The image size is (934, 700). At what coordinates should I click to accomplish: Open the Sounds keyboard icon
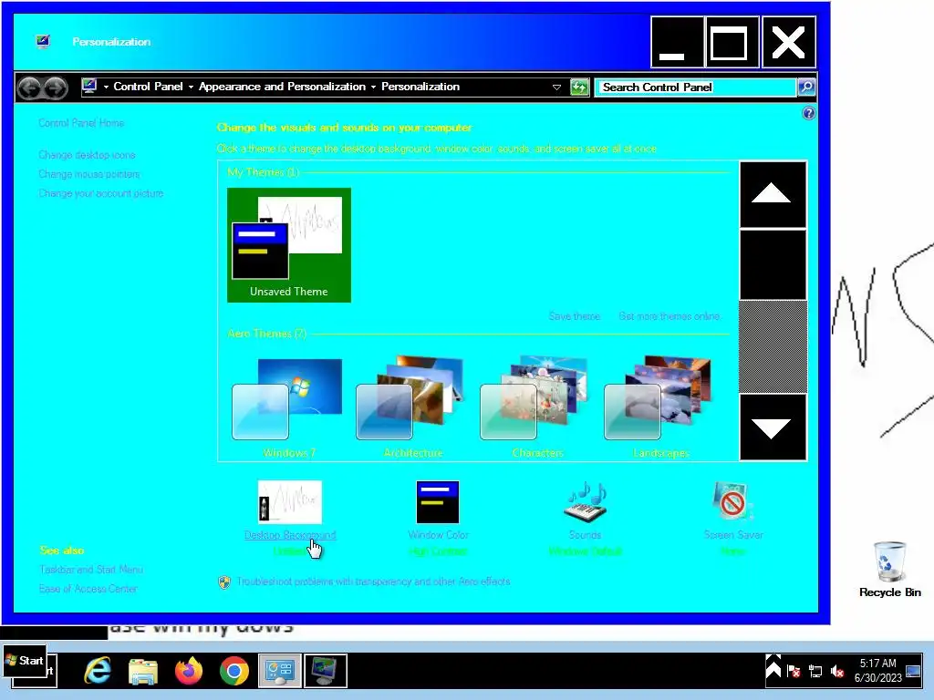[586, 502]
